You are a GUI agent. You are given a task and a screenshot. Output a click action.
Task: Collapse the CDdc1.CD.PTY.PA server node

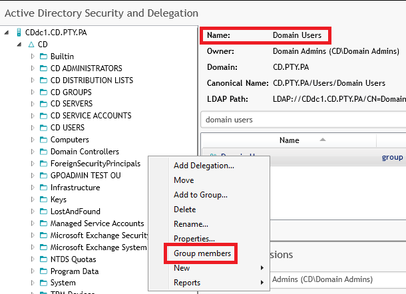[7, 33]
